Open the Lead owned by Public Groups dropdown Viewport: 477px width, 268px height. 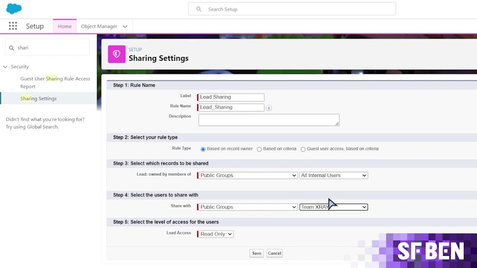tap(248, 175)
